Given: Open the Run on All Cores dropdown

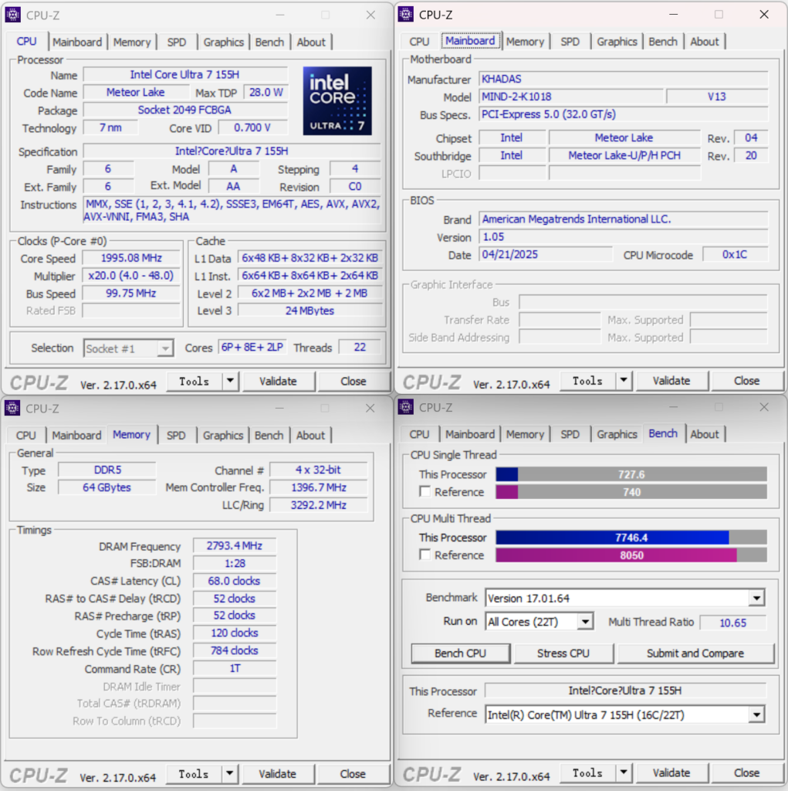Looking at the screenshot, I should pyautogui.click(x=585, y=622).
